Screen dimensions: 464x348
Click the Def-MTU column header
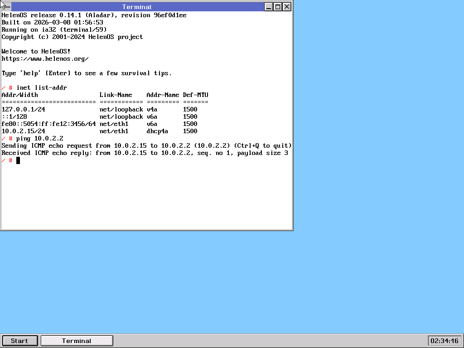coord(196,95)
